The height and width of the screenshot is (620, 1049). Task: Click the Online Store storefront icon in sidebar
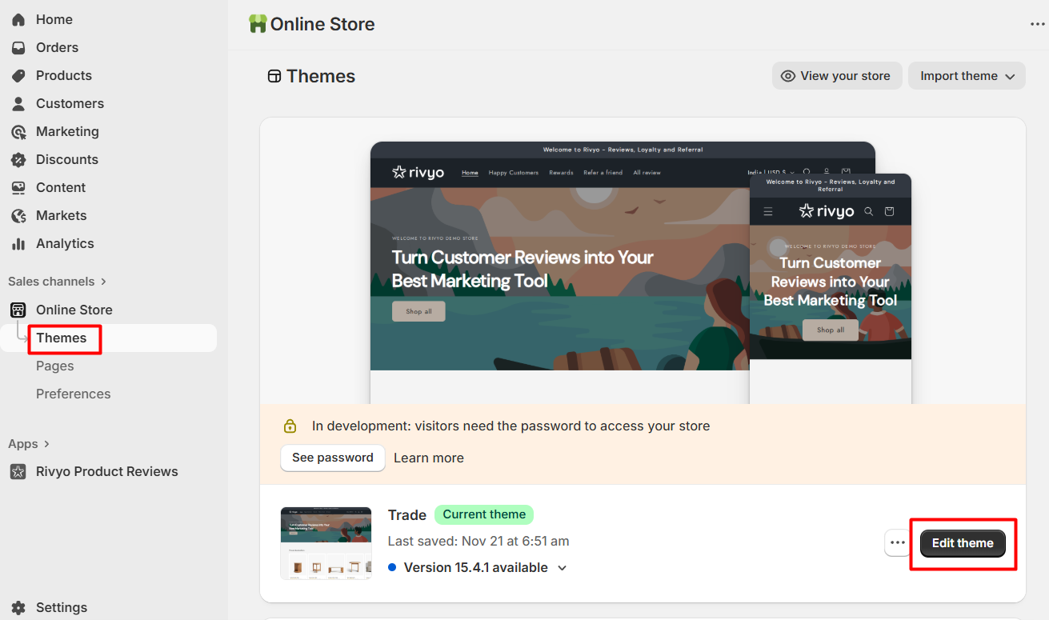click(18, 310)
